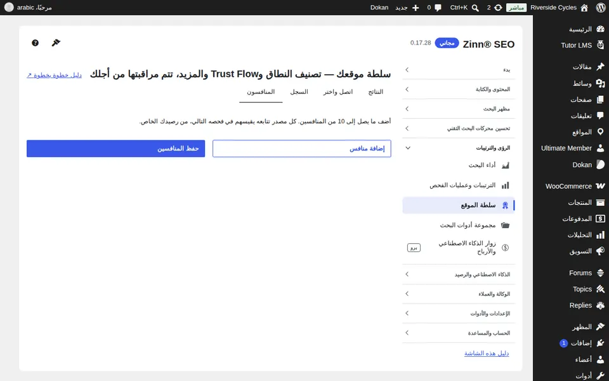Click the Dokan logo icon in sidebar
Screen dimensions: 609x381
[x=601, y=164]
